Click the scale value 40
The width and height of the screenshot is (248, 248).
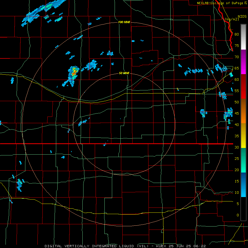click(x=237, y=125)
